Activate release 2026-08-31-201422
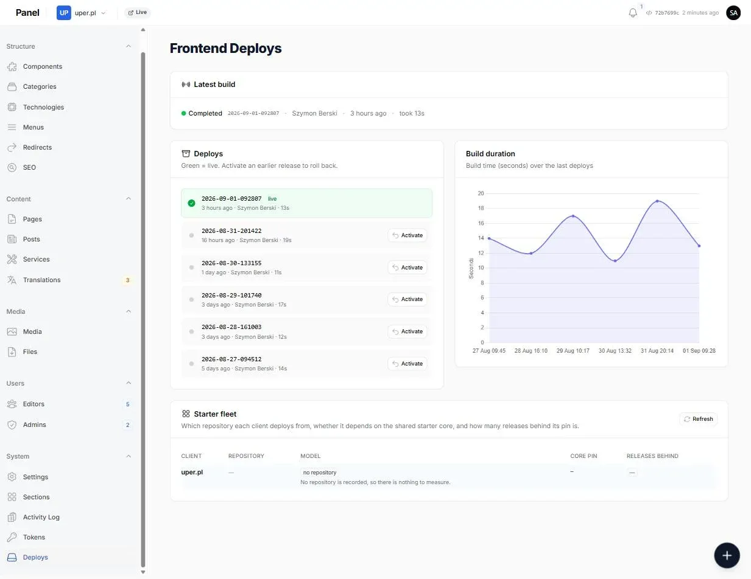This screenshot has width=751, height=579. click(x=407, y=235)
